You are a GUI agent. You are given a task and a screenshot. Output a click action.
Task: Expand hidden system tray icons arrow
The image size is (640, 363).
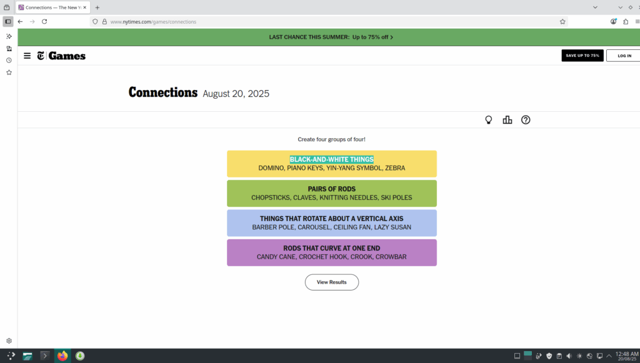[x=609, y=356]
